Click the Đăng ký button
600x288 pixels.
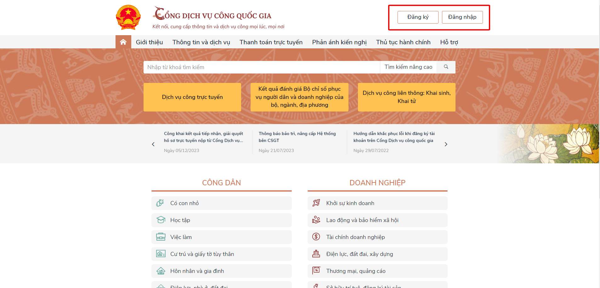418,17
